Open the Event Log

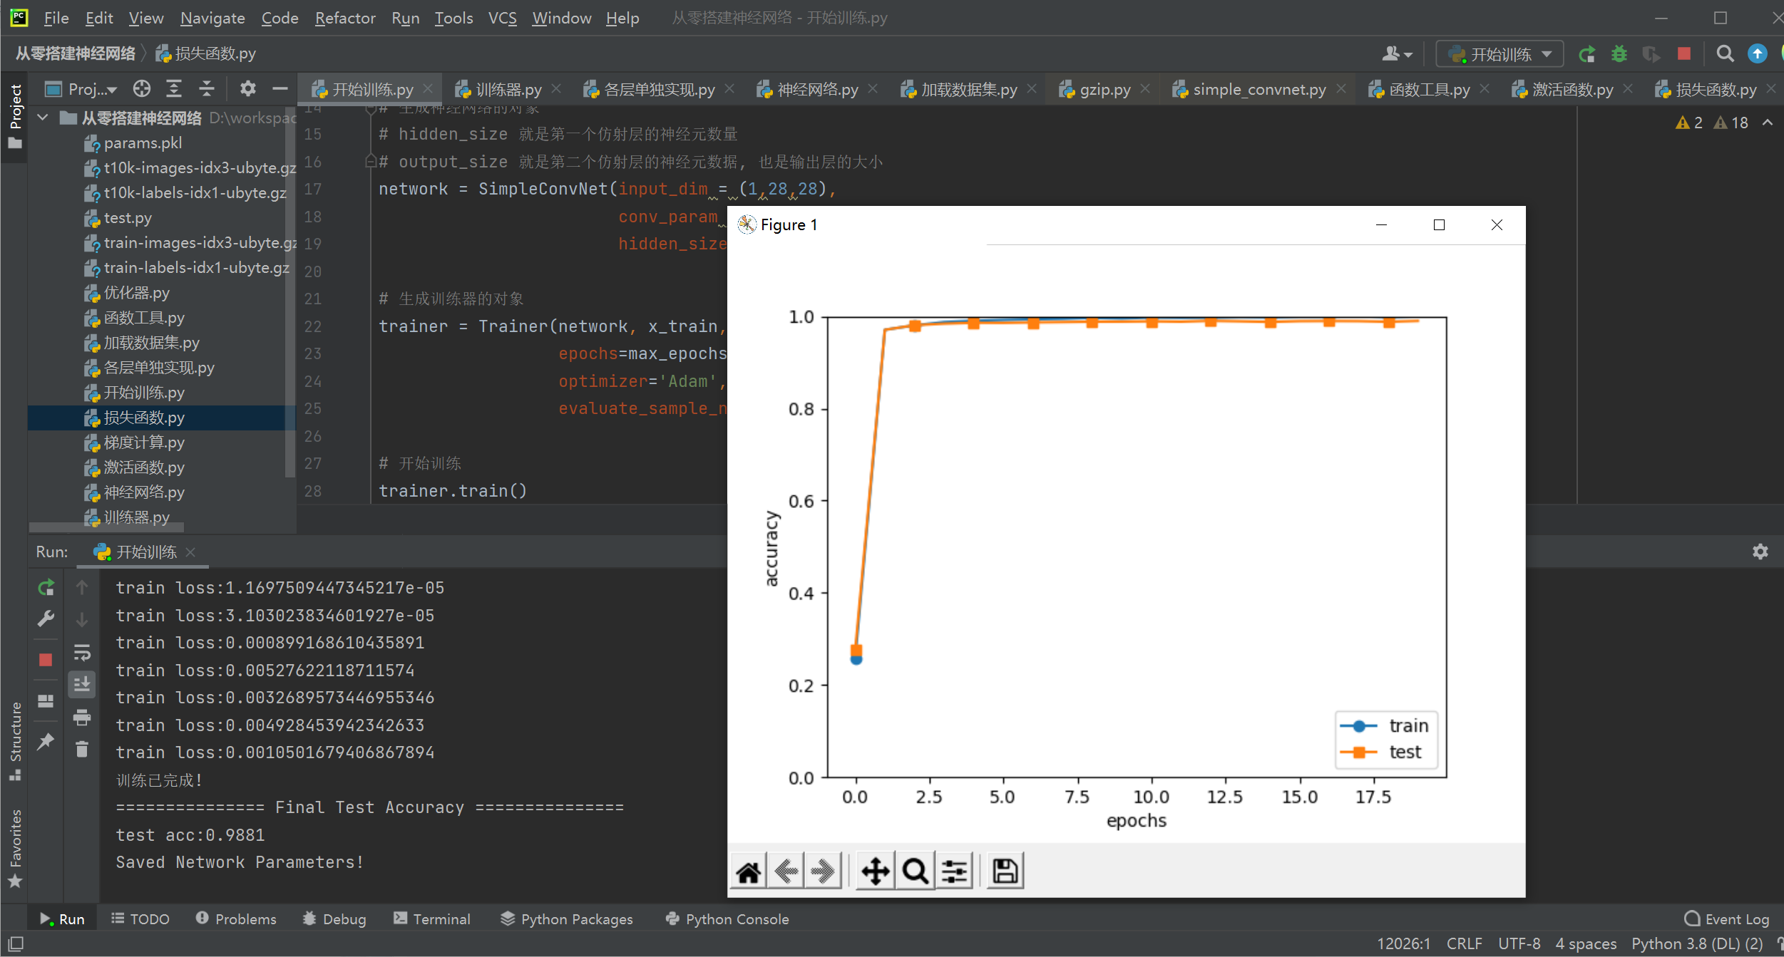click(x=1727, y=919)
